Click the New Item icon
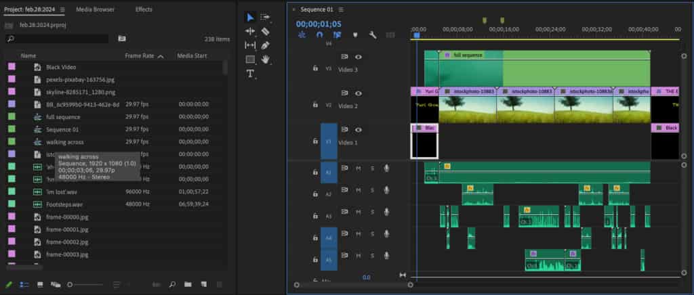The height and width of the screenshot is (295, 694). (x=203, y=285)
